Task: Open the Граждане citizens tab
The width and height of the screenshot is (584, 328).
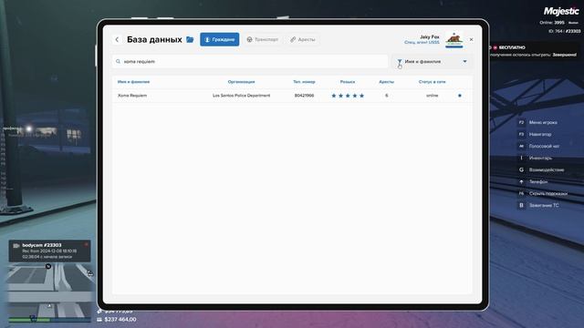Action: tap(219, 39)
